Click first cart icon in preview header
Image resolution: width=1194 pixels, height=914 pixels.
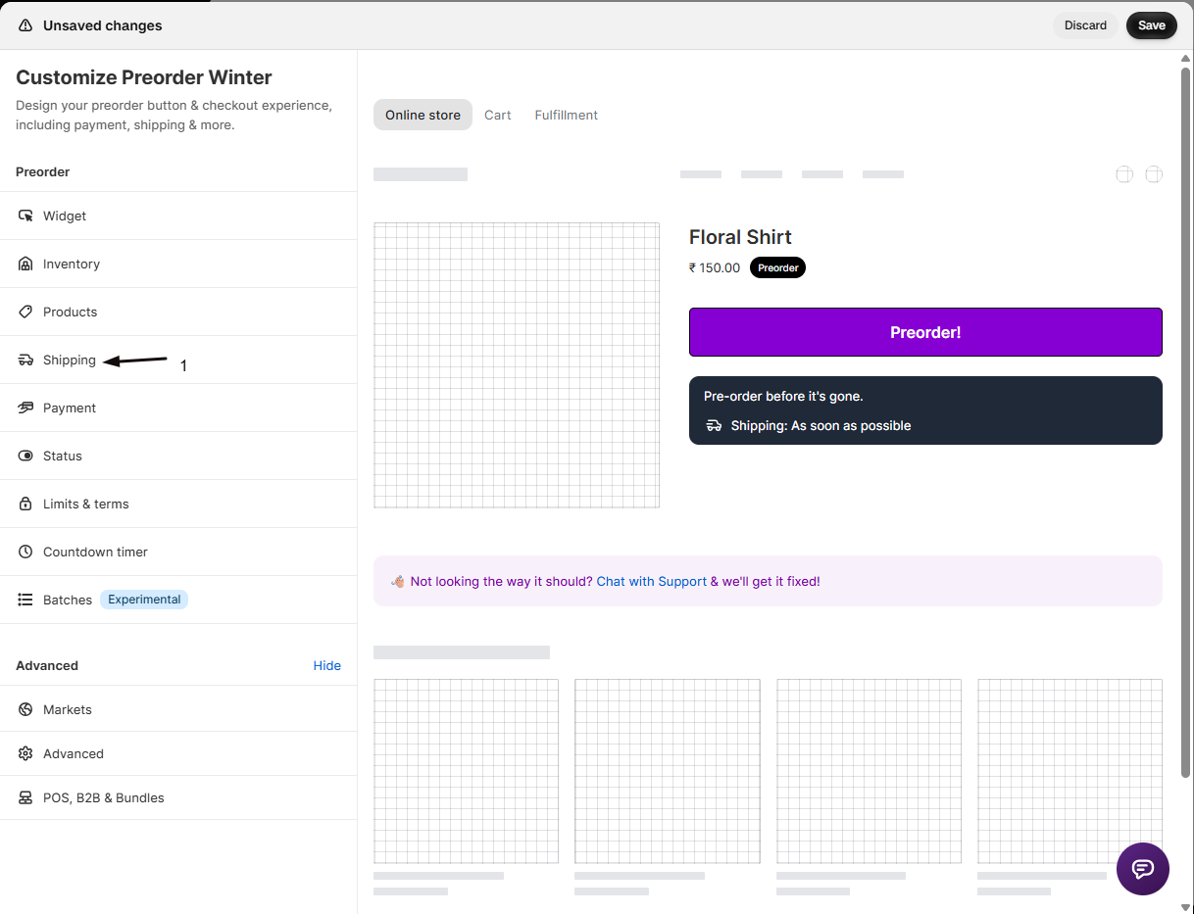point(1124,174)
